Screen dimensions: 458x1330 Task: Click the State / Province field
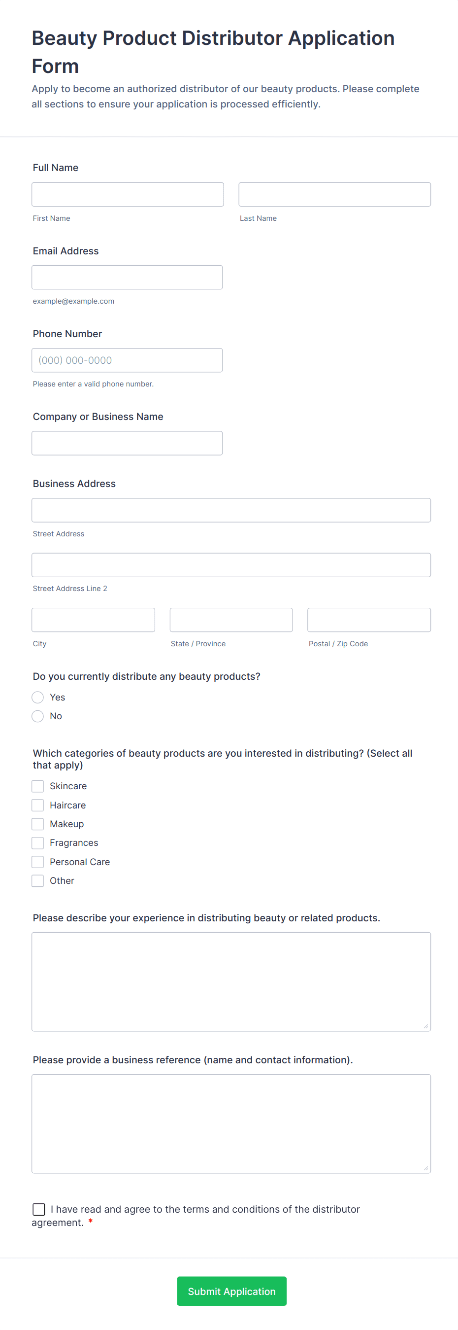[x=231, y=620]
